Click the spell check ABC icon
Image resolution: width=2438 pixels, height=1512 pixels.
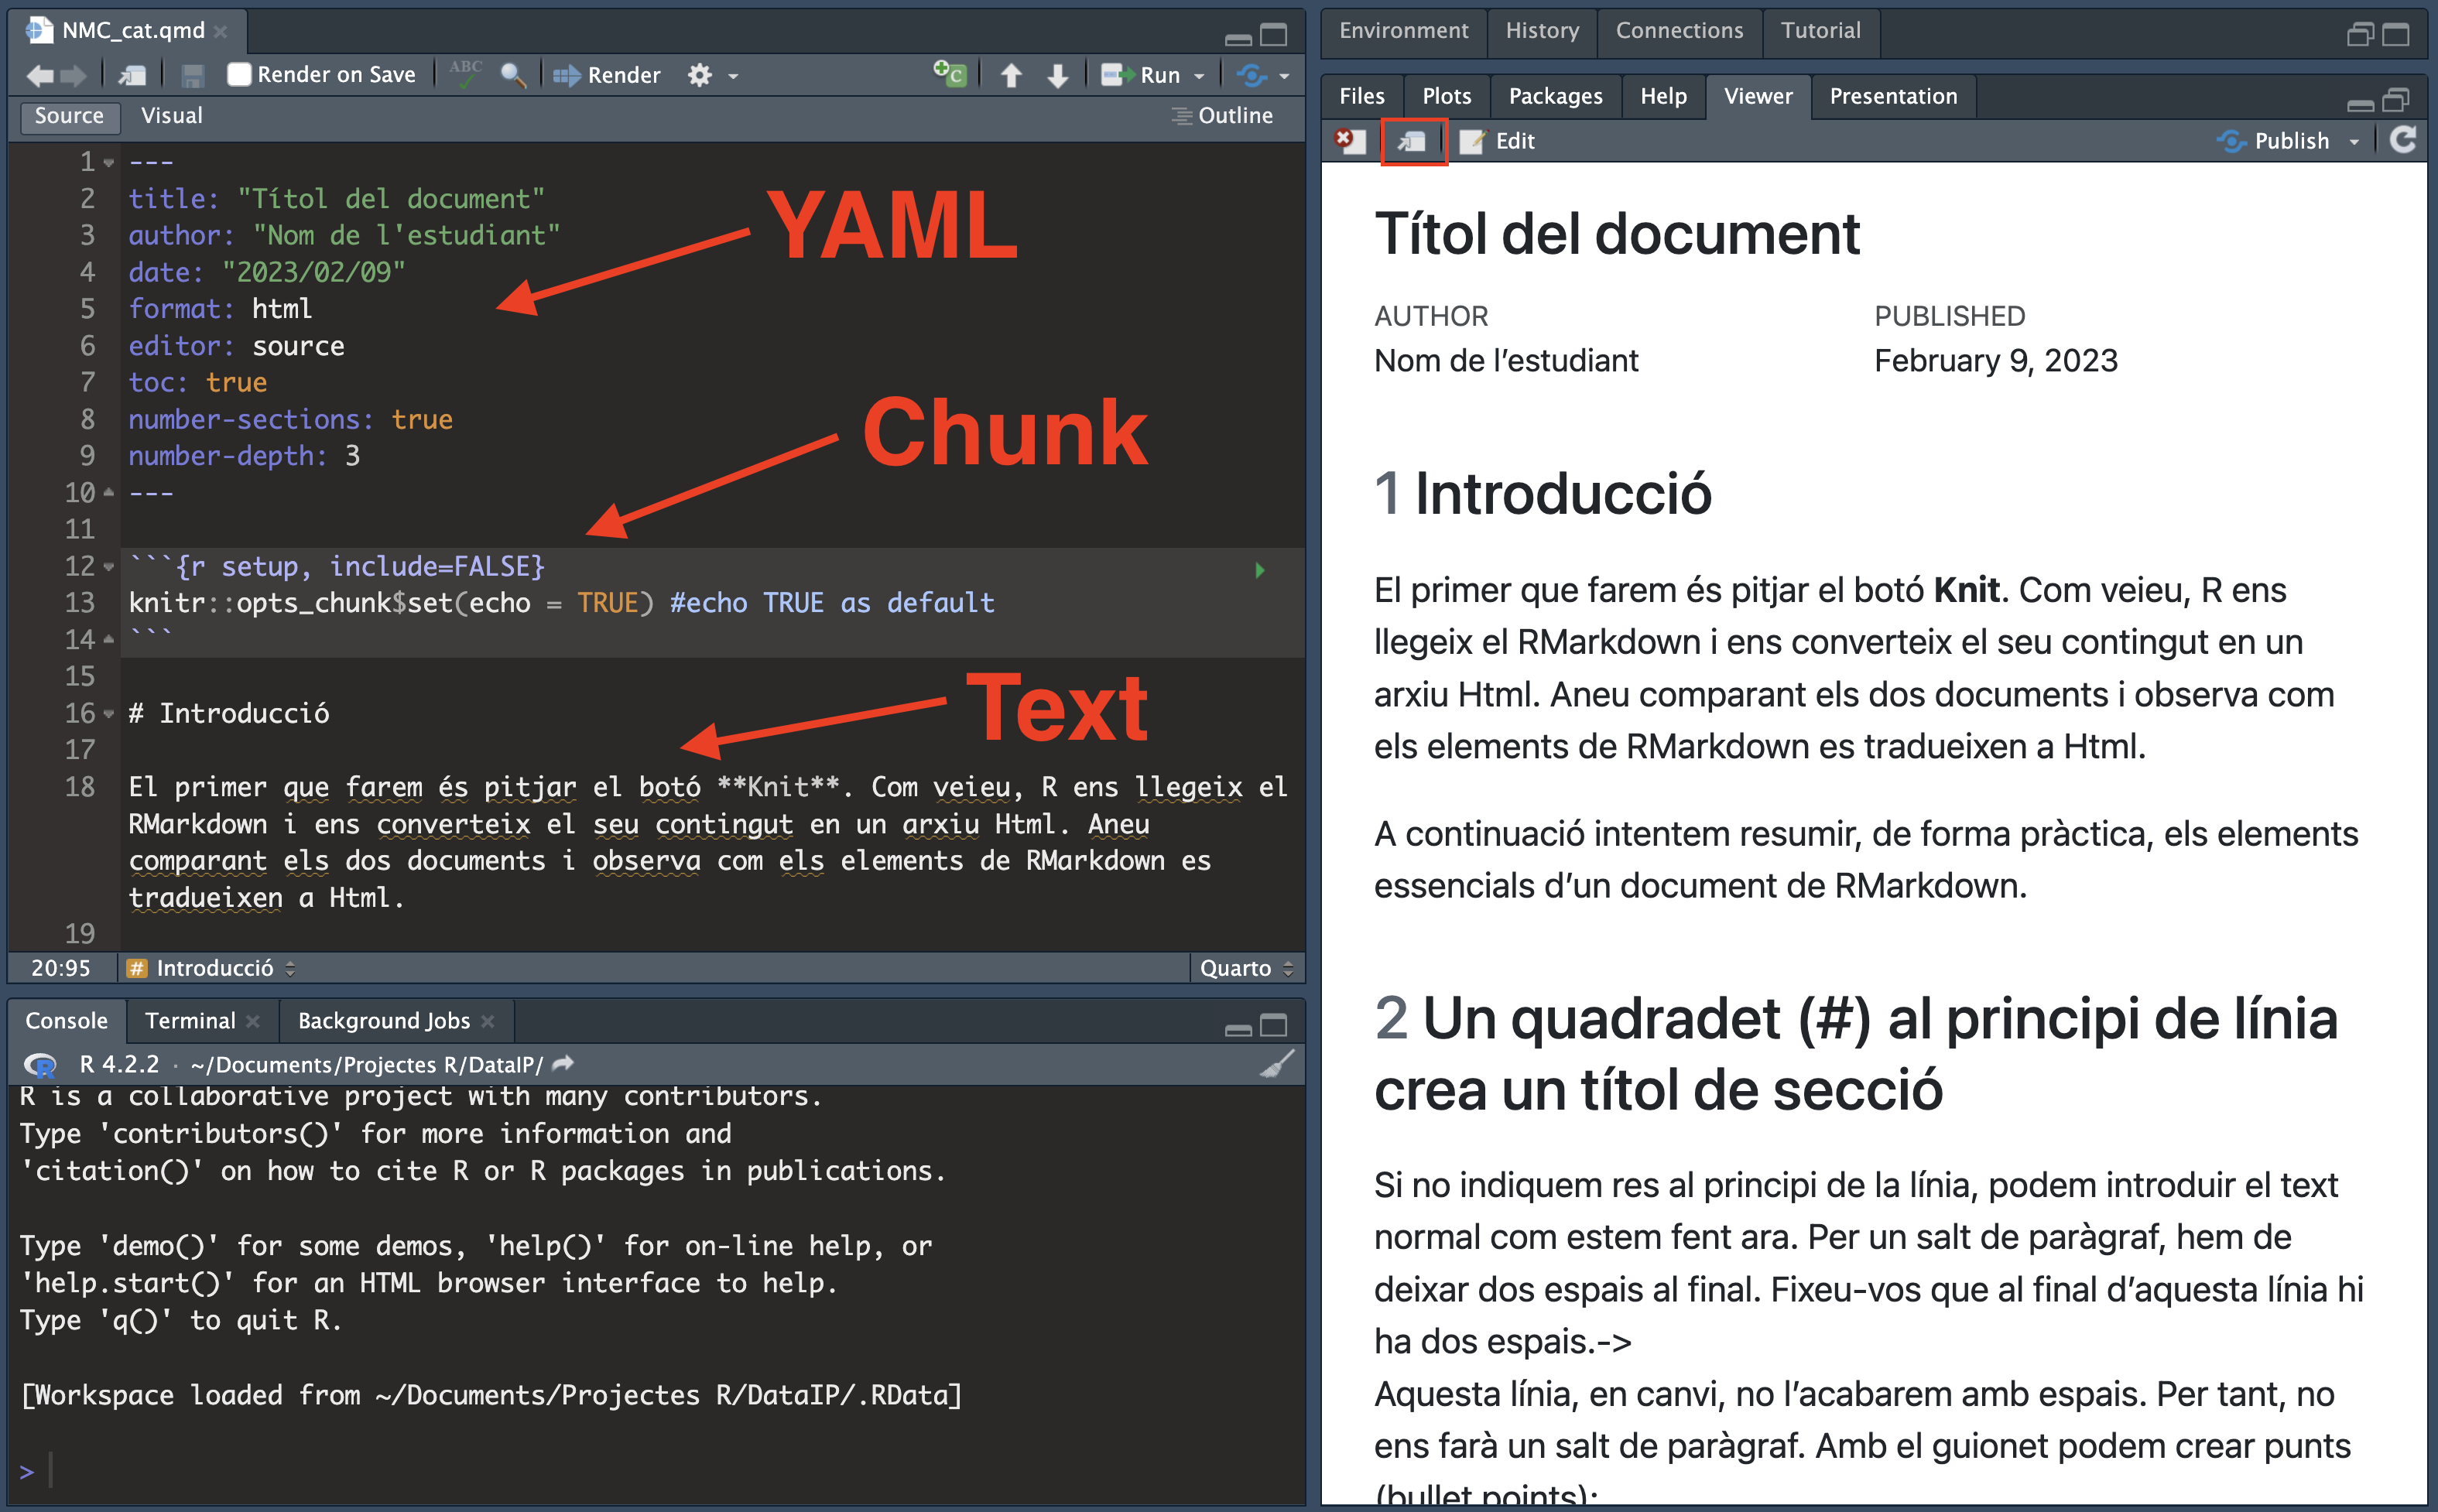tap(465, 74)
